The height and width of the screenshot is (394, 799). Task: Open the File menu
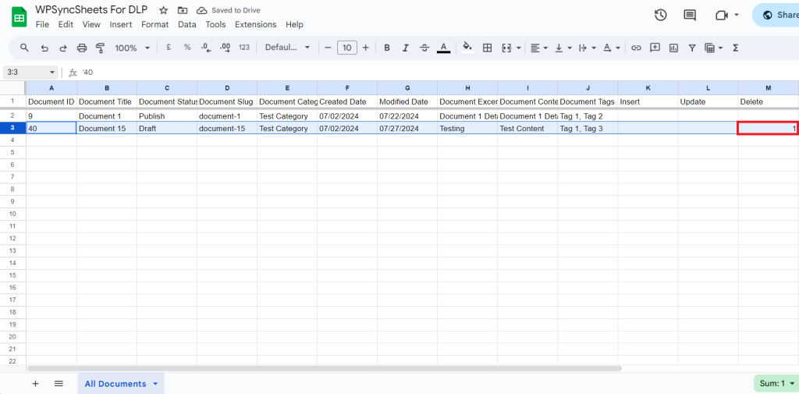pos(42,24)
